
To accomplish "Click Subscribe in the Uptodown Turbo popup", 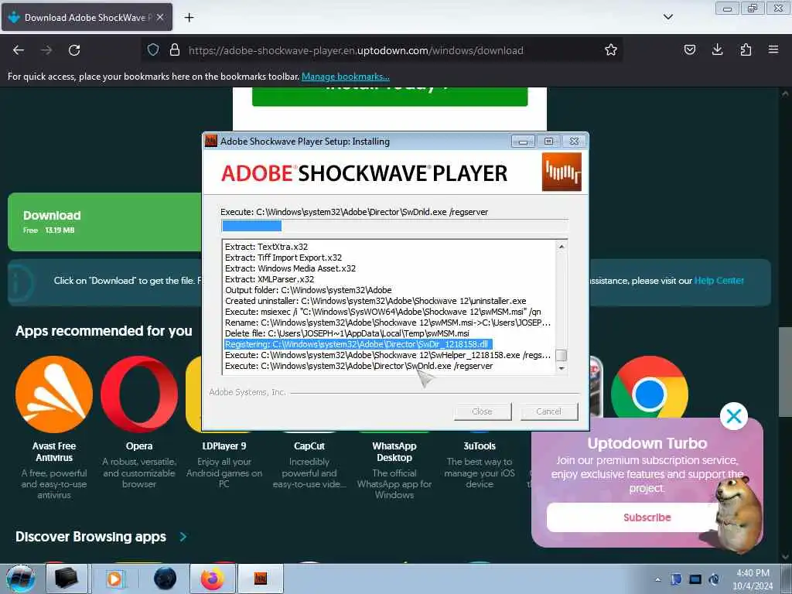I will [647, 517].
